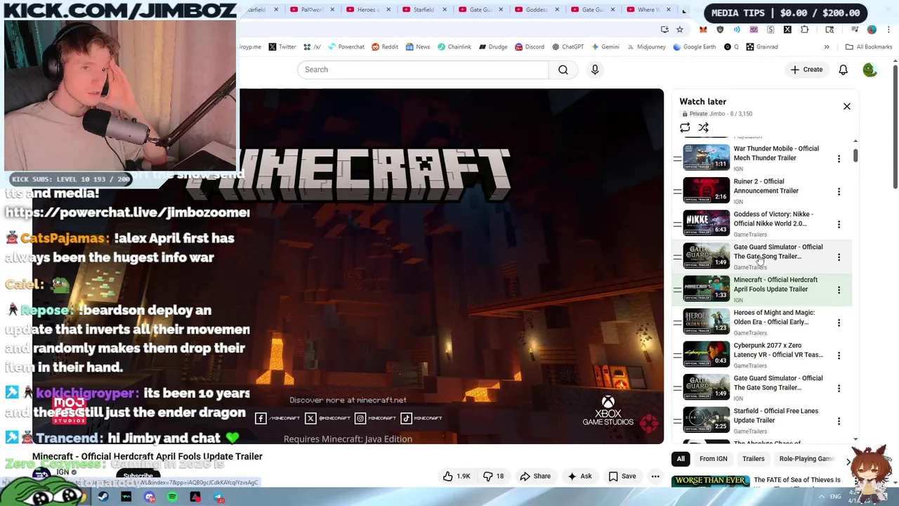
Task: Open options menu for War Thunder Mobile video
Action: coord(839,159)
